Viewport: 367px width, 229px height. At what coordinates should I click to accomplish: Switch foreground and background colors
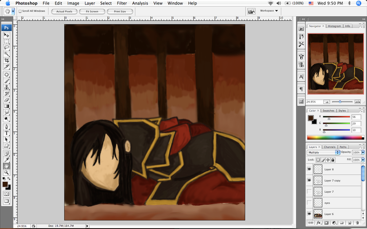click(9, 179)
